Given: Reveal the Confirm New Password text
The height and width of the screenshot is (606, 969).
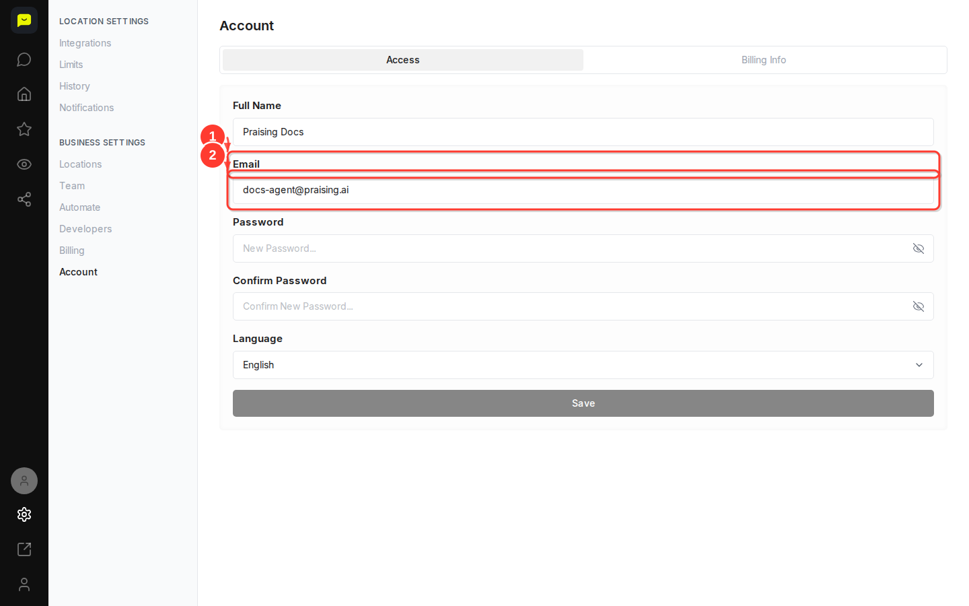Looking at the screenshot, I should point(919,306).
